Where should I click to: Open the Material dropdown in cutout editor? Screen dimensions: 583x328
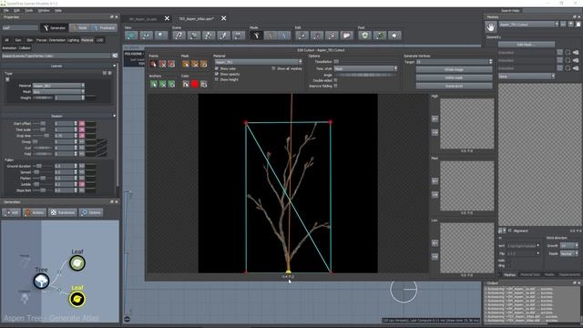pos(259,62)
